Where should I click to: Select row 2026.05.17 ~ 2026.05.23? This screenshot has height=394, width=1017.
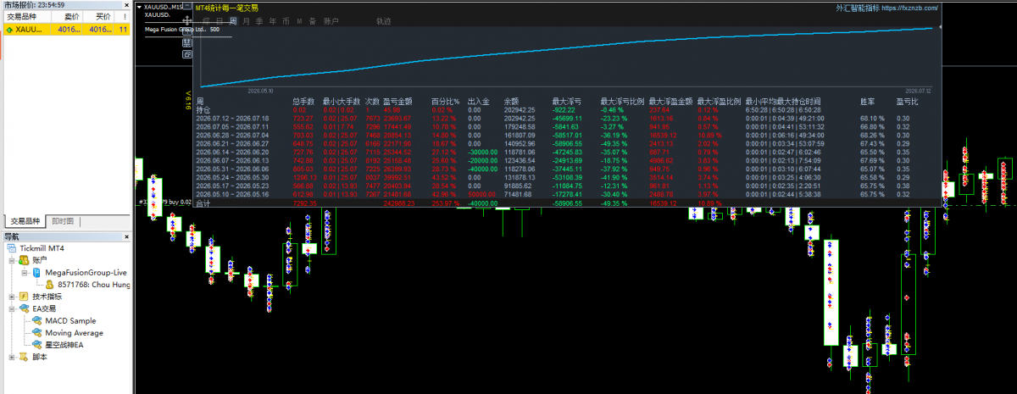coord(568,186)
